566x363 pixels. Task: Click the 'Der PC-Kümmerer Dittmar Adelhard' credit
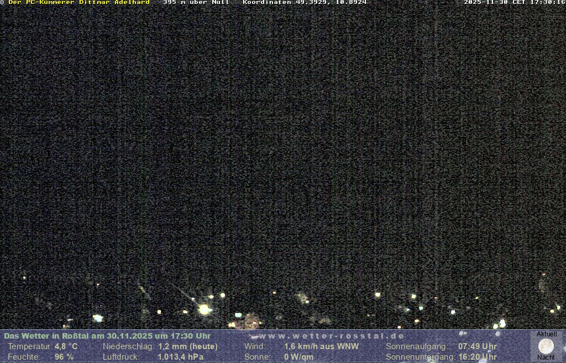[78, 2]
